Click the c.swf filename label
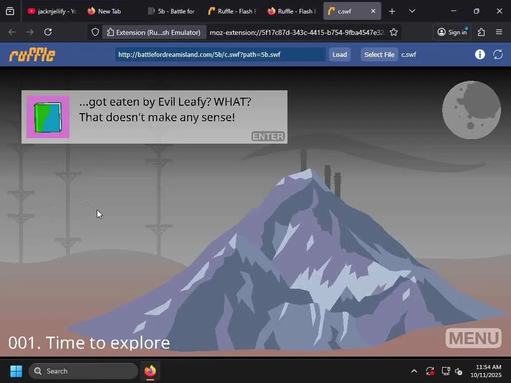The width and height of the screenshot is (511, 383). 409,54
